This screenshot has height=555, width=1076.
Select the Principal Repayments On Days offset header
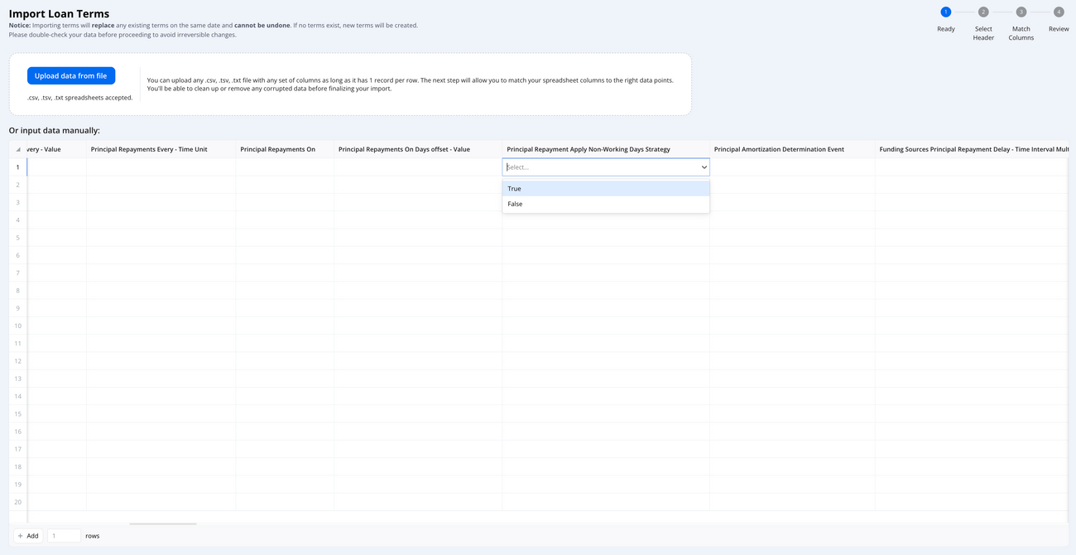(404, 149)
